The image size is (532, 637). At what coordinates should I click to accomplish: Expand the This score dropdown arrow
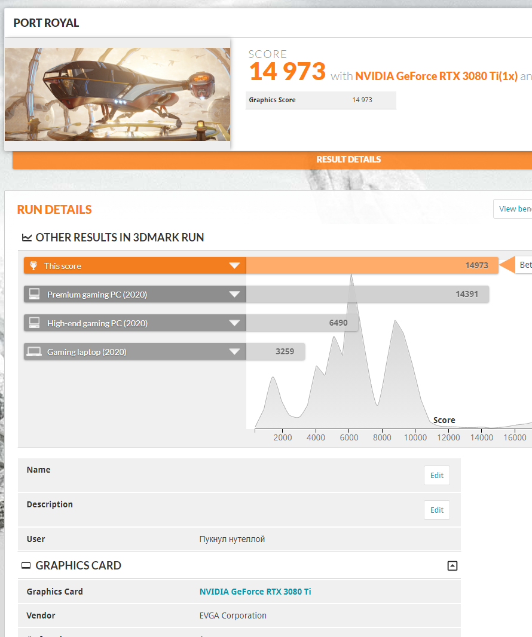click(234, 266)
